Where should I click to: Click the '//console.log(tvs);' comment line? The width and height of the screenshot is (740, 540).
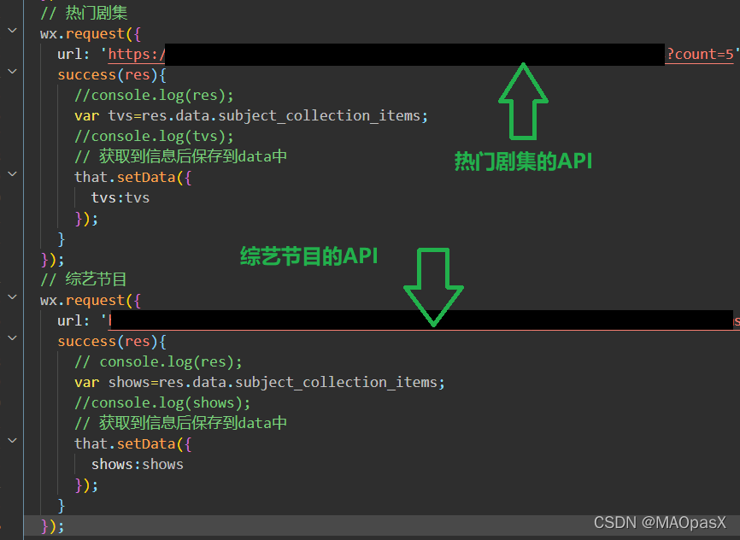click(x=154, y=137)
